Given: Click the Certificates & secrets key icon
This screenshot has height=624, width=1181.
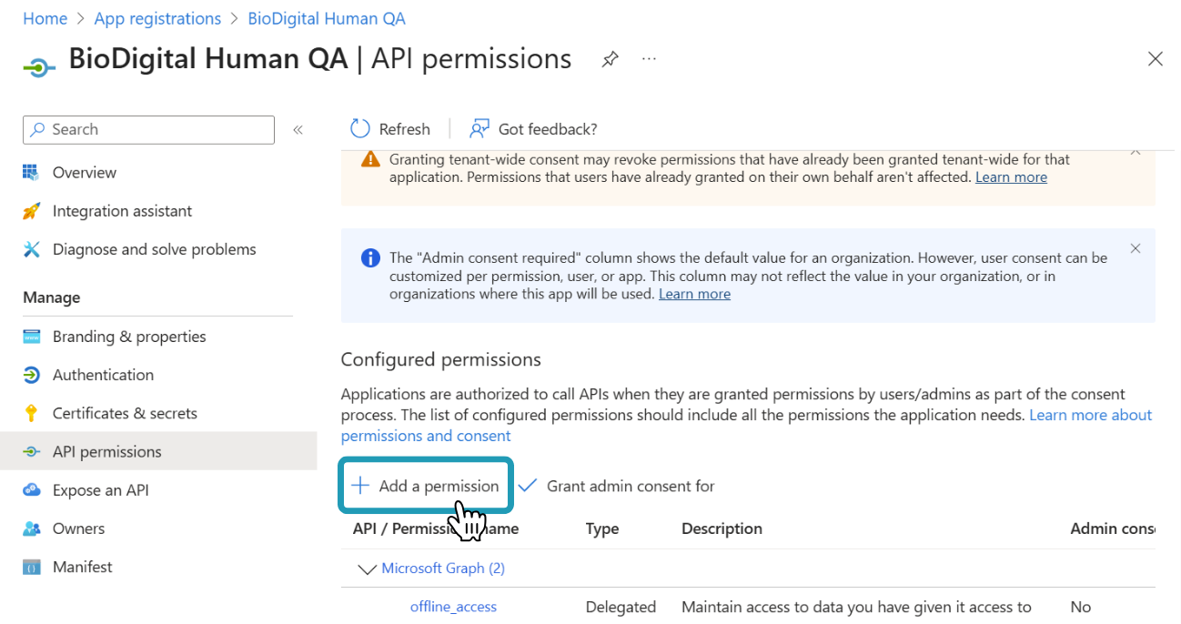Looking at the screenshot, I should pyautogui.click(x=32, y=413).
